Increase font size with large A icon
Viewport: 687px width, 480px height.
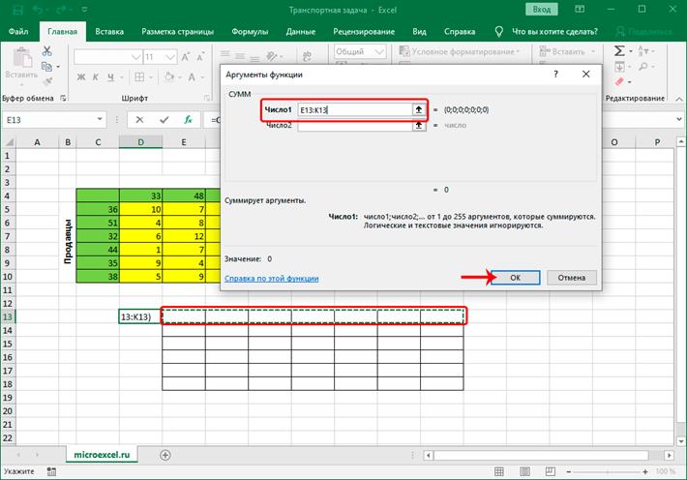click(186, 57)
